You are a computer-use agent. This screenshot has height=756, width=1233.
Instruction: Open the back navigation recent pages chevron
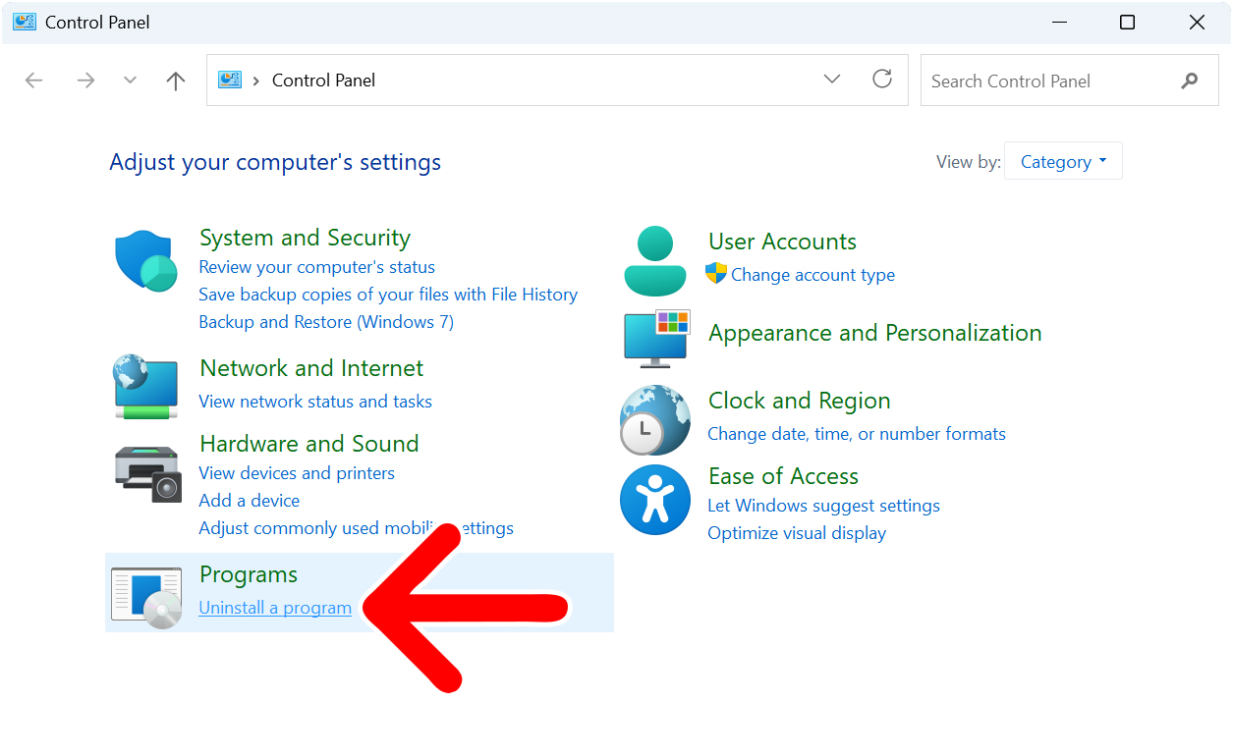pos(129,81)
